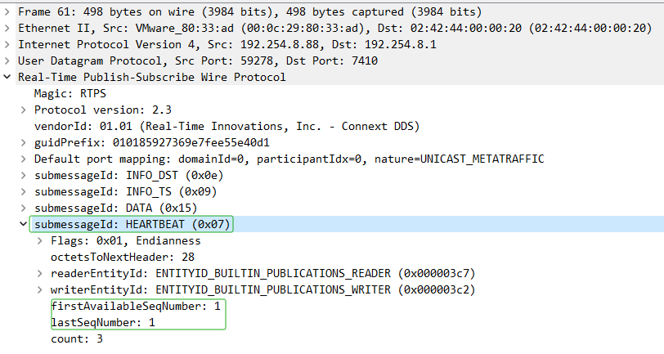Image resolution: width=664 pixels, height=354 pixels.
Task: Collapse the HEARTBEAT submessage arrow
Action: tap(25, 224)
